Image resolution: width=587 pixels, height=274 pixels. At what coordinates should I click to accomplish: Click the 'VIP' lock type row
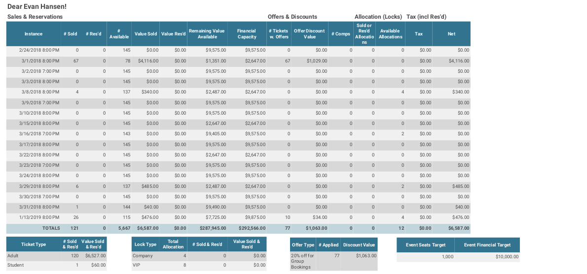(199, 265)
